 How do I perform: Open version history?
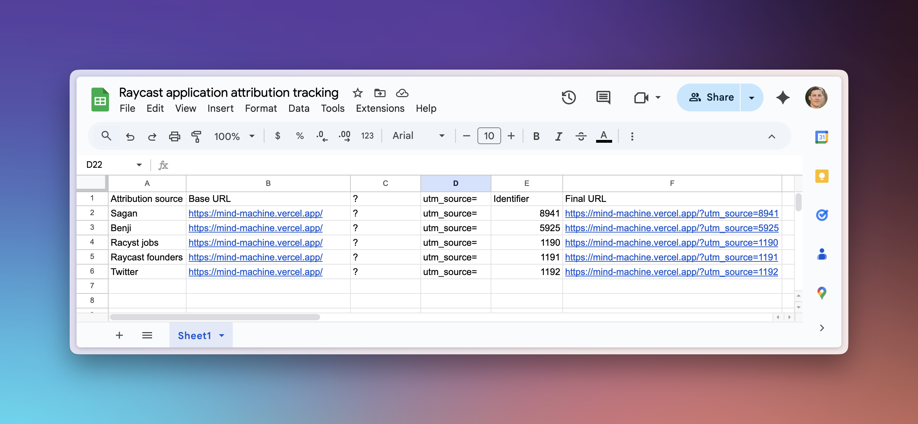tap(569, 97)
